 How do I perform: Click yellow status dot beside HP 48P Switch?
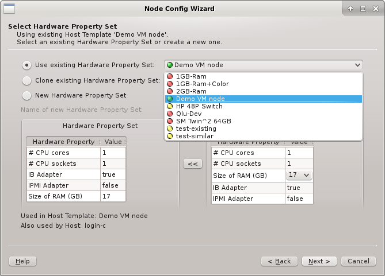click(170, 106)
